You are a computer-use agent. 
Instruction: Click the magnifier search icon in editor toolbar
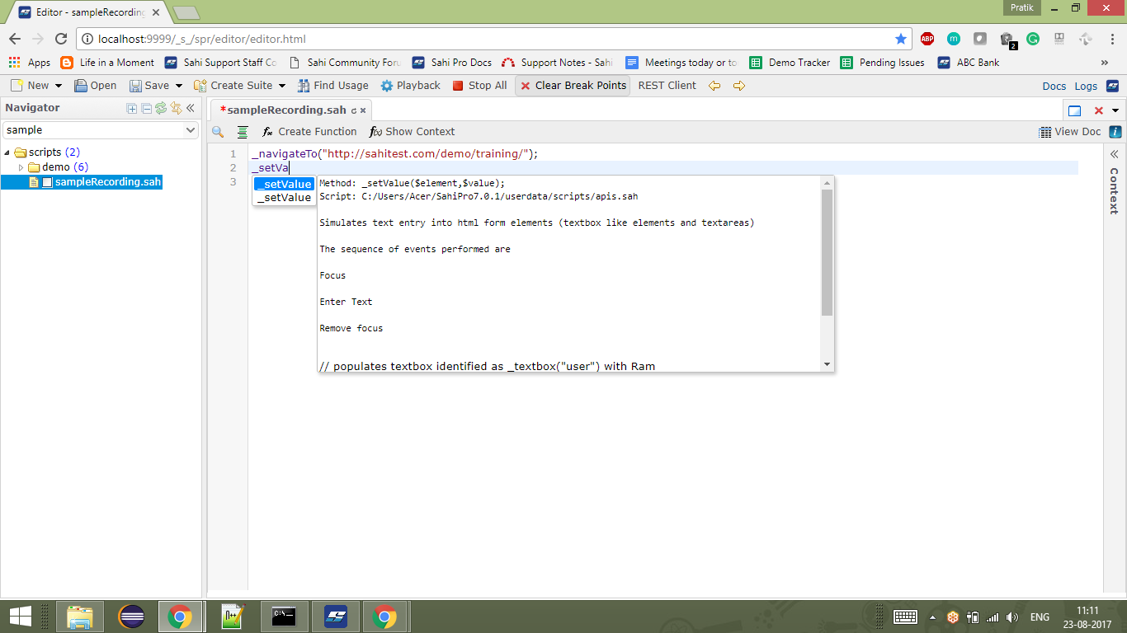pos(218,132)
